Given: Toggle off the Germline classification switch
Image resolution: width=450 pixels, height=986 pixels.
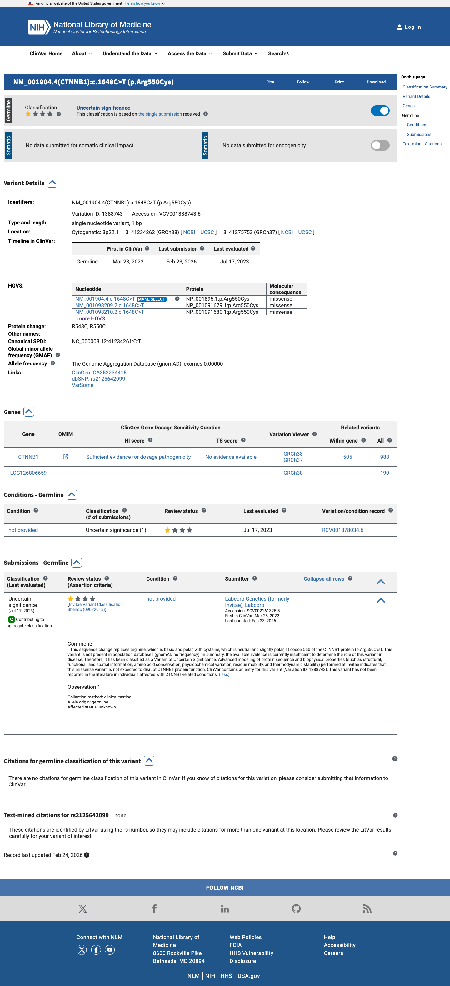Looking at the screenshot, I should click(380, 111).
